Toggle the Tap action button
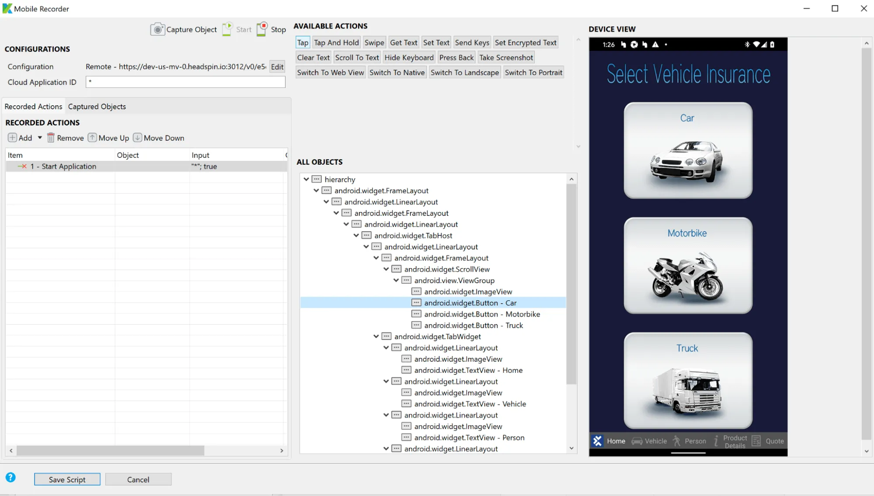The height and width of the screenshot is (496, 874). tap(303, 42)
